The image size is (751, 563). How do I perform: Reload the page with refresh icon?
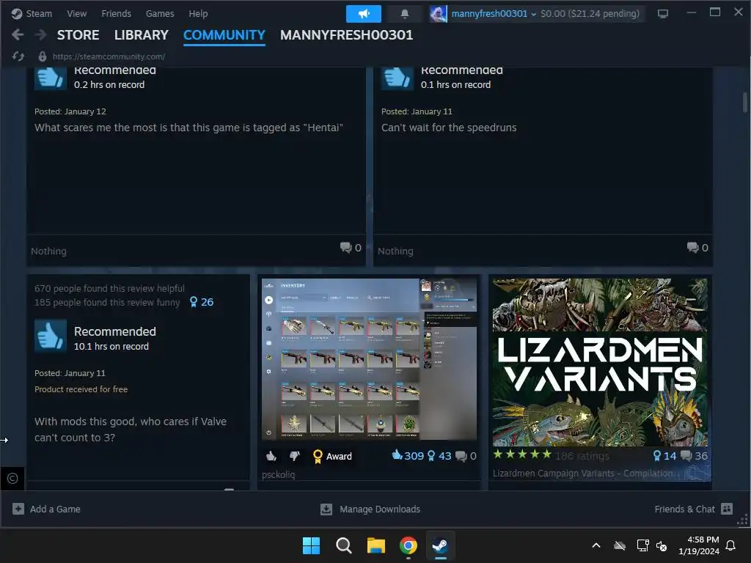pos(18,56)
